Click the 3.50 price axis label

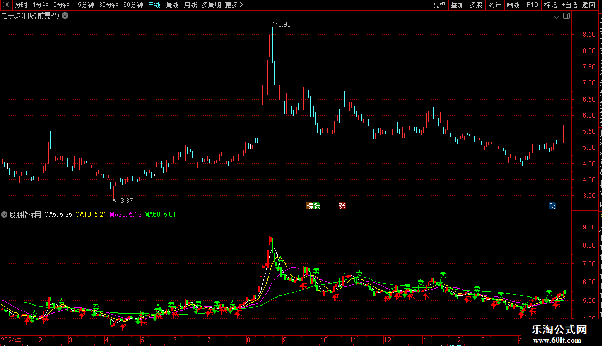pos(589,196)
